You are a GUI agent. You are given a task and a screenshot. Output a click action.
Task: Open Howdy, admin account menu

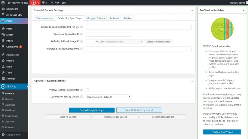click(x=237, y=3)
